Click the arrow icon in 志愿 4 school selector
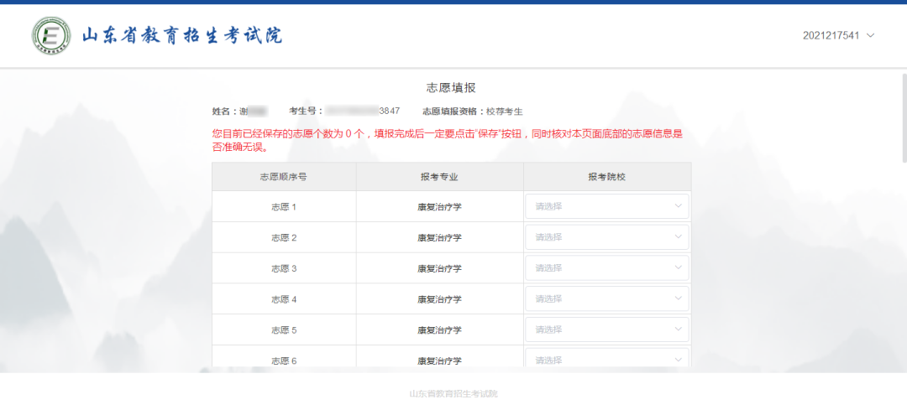 tap(679, 298)
